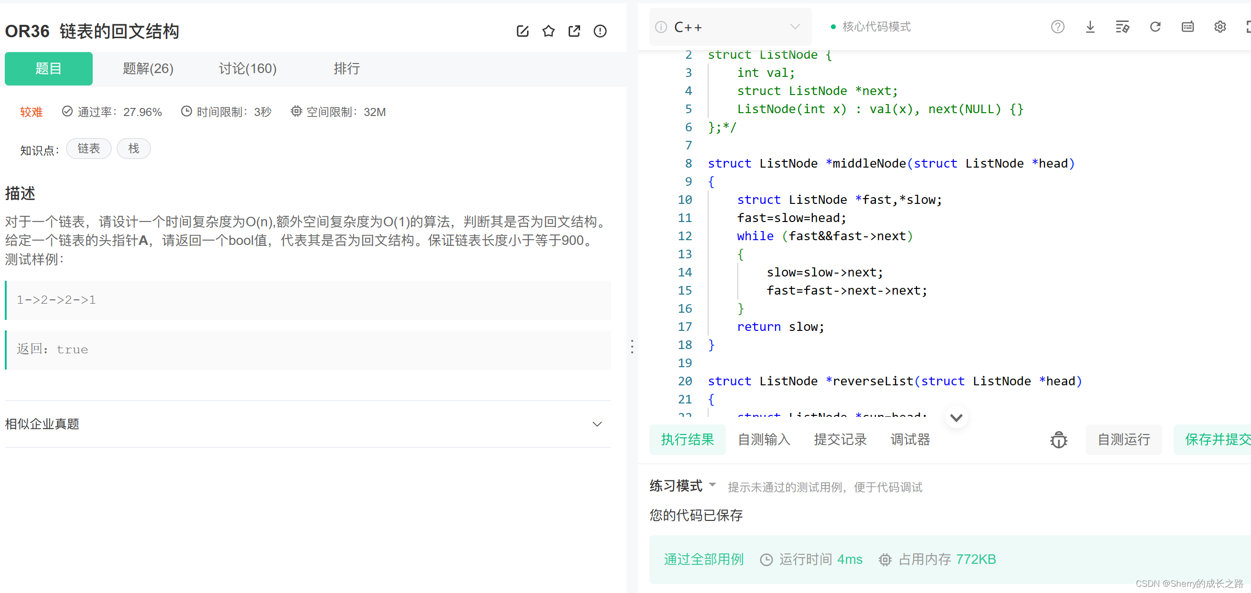1251x593 pixels.
Task: Select the 自测输入 tab
Action: pyautogui.click(x=764, y=440)
